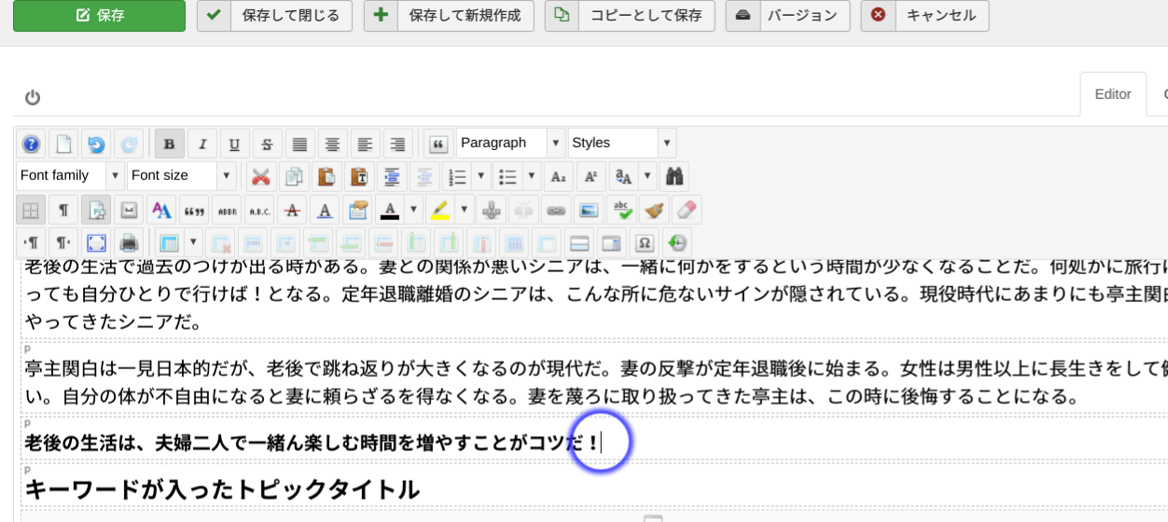Paste as plain text
This screenshot has height=522, width=1168.
pyautogui.click(x=359, y=176)
